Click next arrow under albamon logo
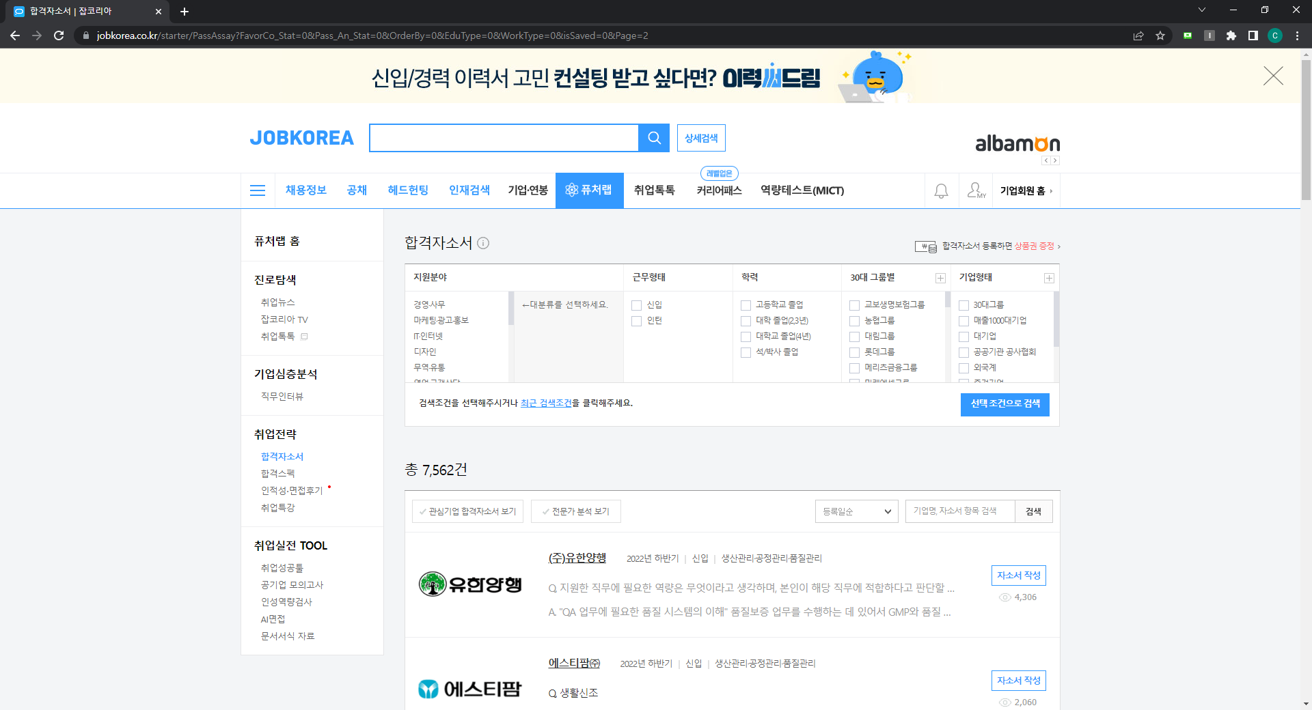The width and height of the screenshot is (1312, 710). (1055, 160)
